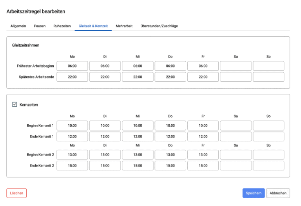Click Spätestes Arbeitsende field for Friday
This screenshot has height=206, width=301.
tap(203, 77)
